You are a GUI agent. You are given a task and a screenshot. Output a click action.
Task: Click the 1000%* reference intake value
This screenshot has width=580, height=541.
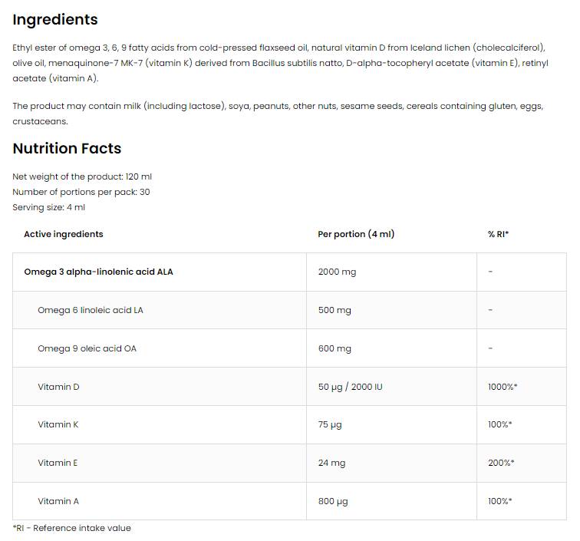pyautogui.click(x=503, y=387)
